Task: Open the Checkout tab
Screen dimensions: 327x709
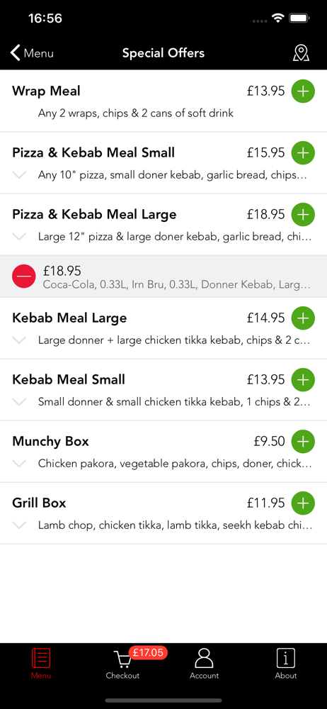Action: pyautogui.click(x=123, y=664)
